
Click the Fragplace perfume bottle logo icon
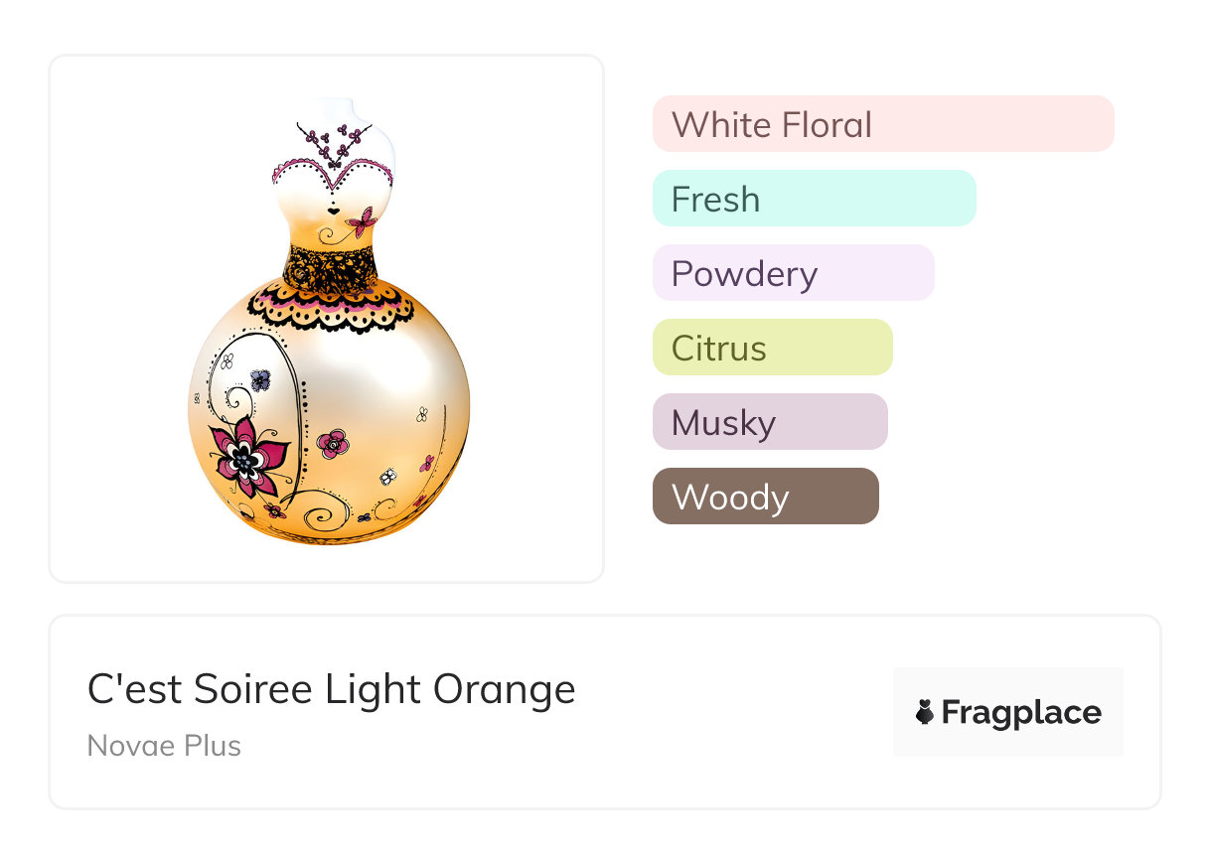point(925,712)
